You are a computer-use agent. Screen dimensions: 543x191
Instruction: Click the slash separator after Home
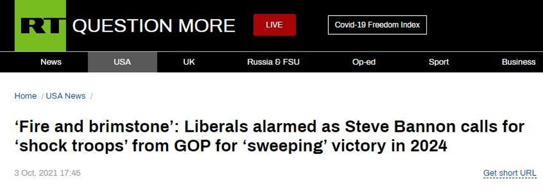pos(42,96)
